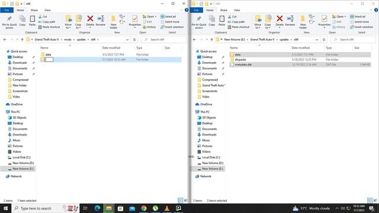Open Share tab in right window
This screenshot has width=379, height=213.
pyautogui.click(x=224, y=10)
